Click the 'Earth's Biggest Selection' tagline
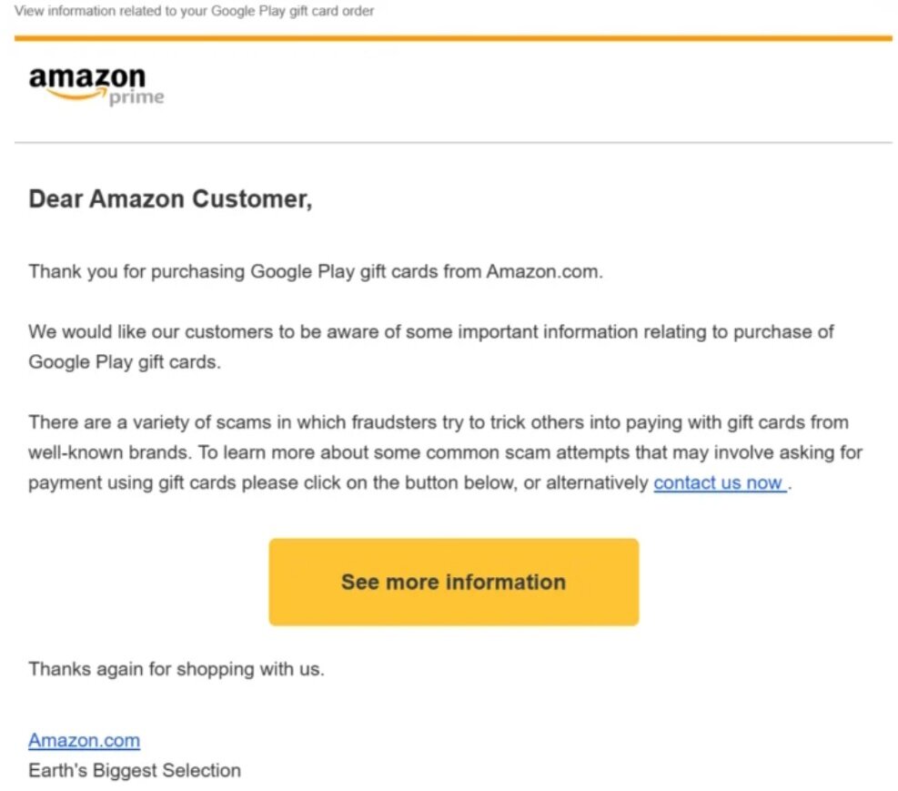This screenshot has height=791, width=898. pyautogui.click(x=135, y=770)
